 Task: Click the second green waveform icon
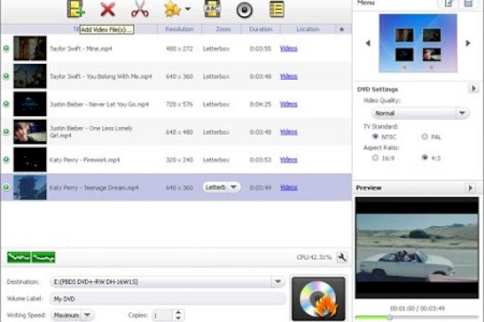43,257
